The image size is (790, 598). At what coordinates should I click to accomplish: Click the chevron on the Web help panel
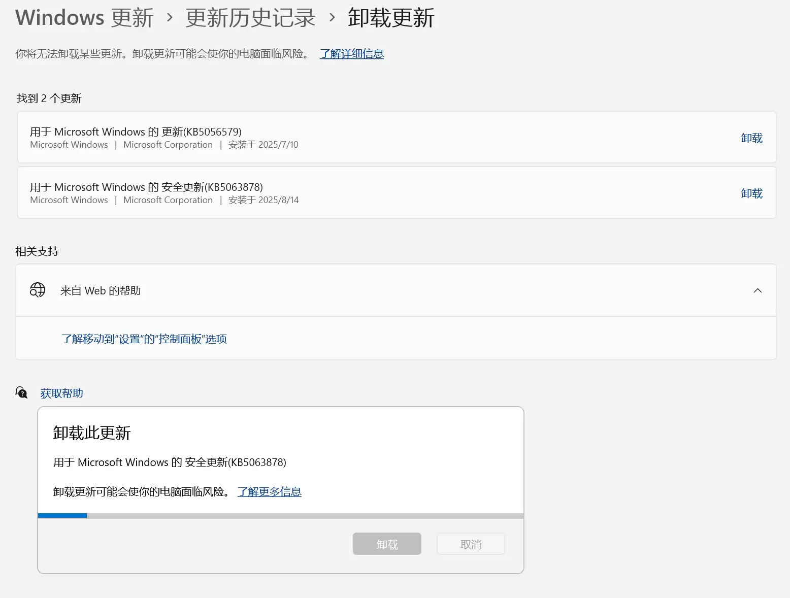(x=758, y=290)
